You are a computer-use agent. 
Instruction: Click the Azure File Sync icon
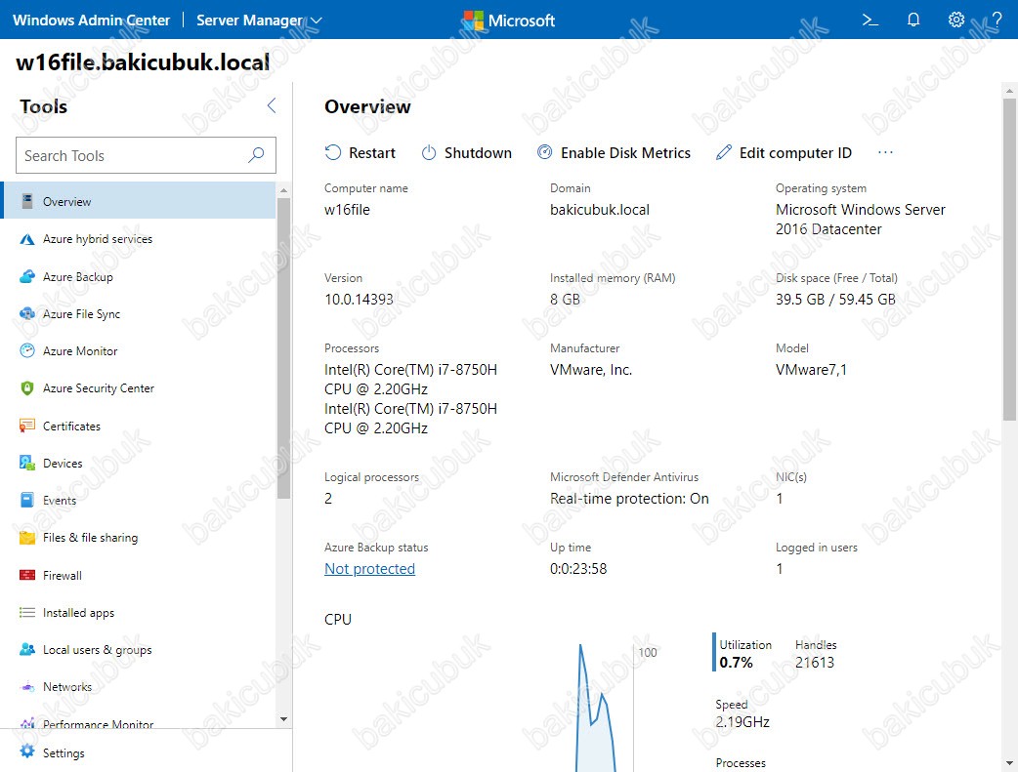coord(27,314)
